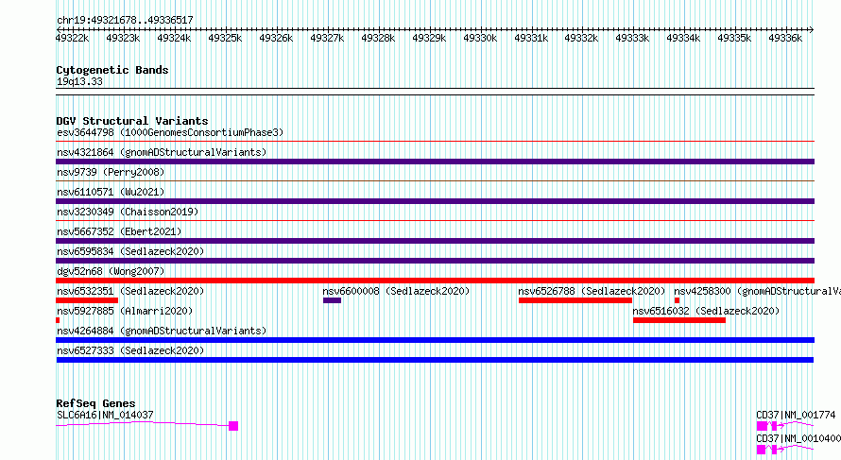
Task: Click the 49333k ruler position label
Action: (x=632, y=38)
